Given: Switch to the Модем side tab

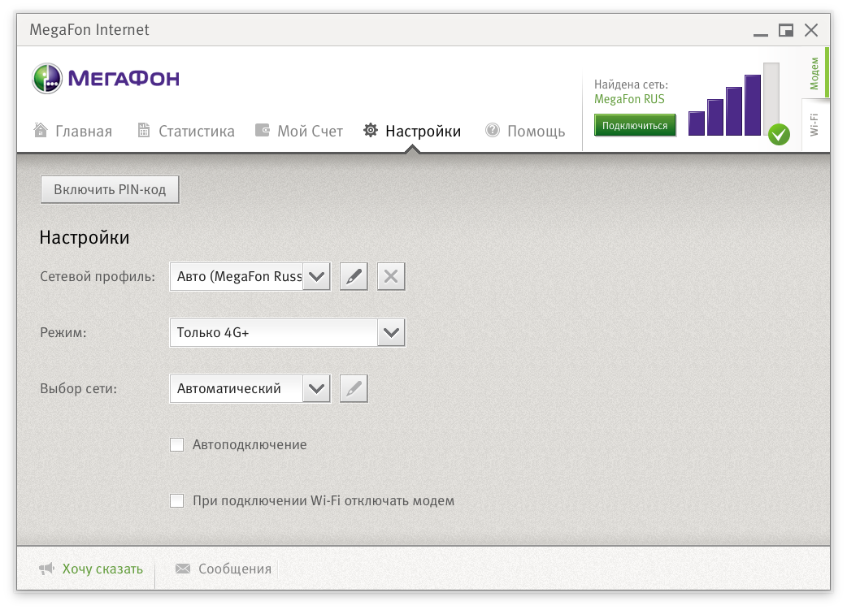Looking at the screenshot, I should (x=814, y=73).
